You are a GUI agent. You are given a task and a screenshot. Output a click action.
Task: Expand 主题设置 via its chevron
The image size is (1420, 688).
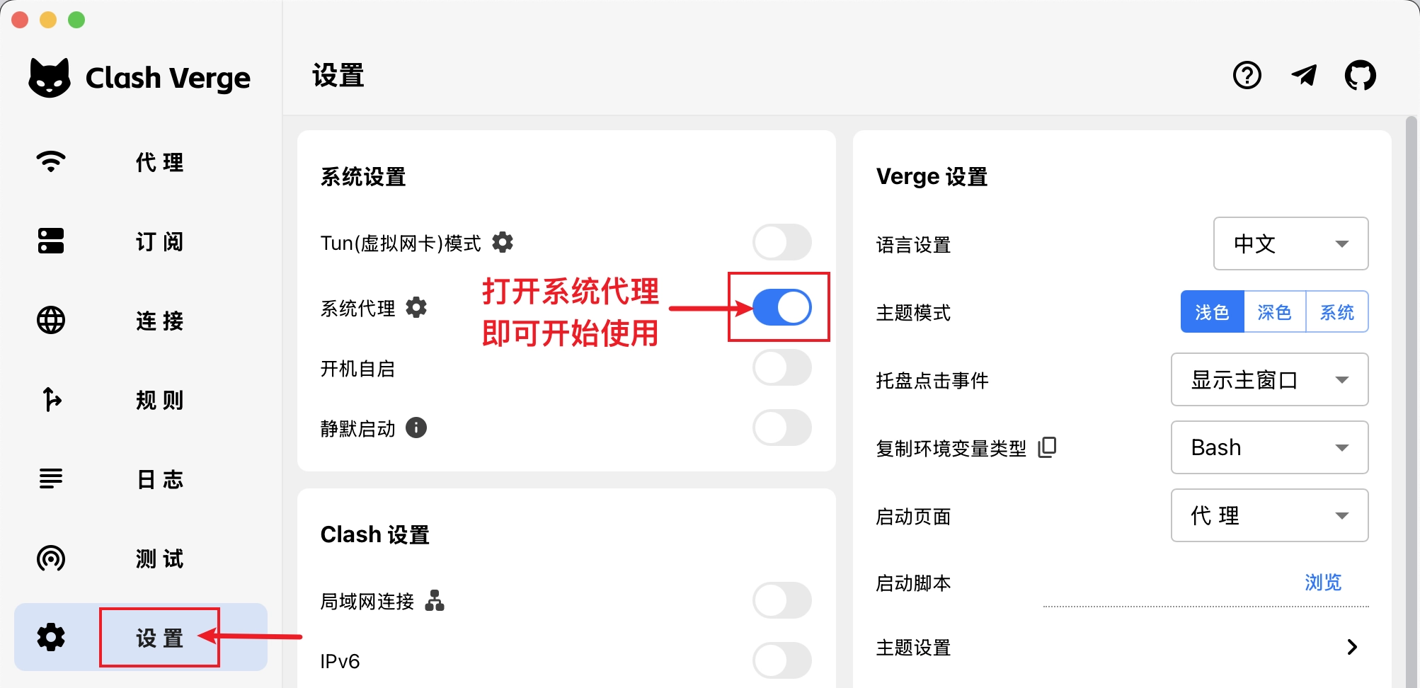pyautogui.click(x=1353, y=647)
